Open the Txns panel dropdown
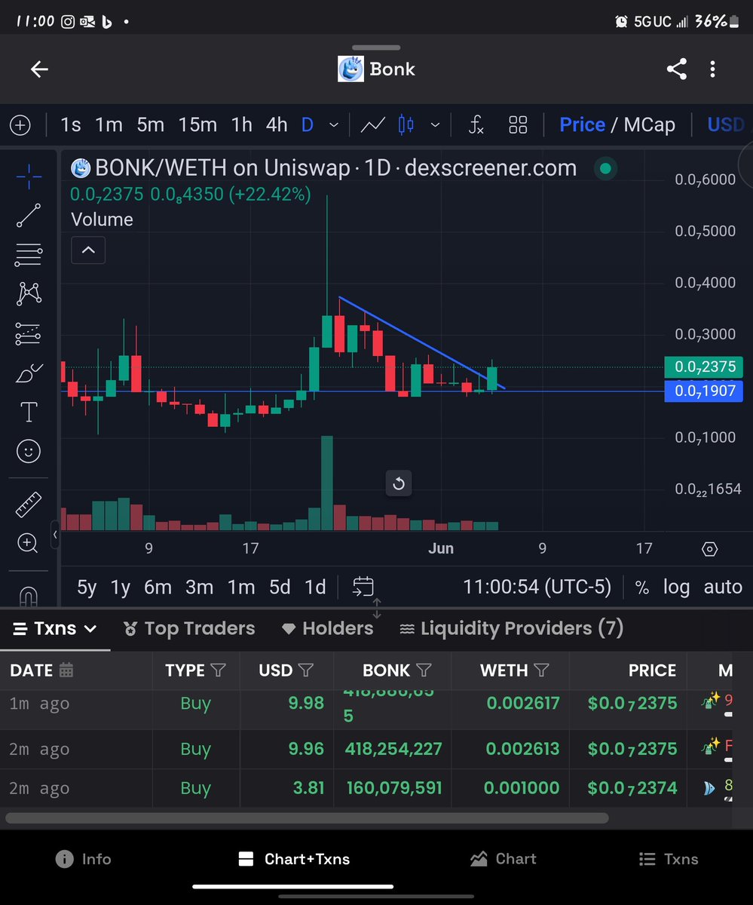The image size is (753, 905). (x=56, y=628)
